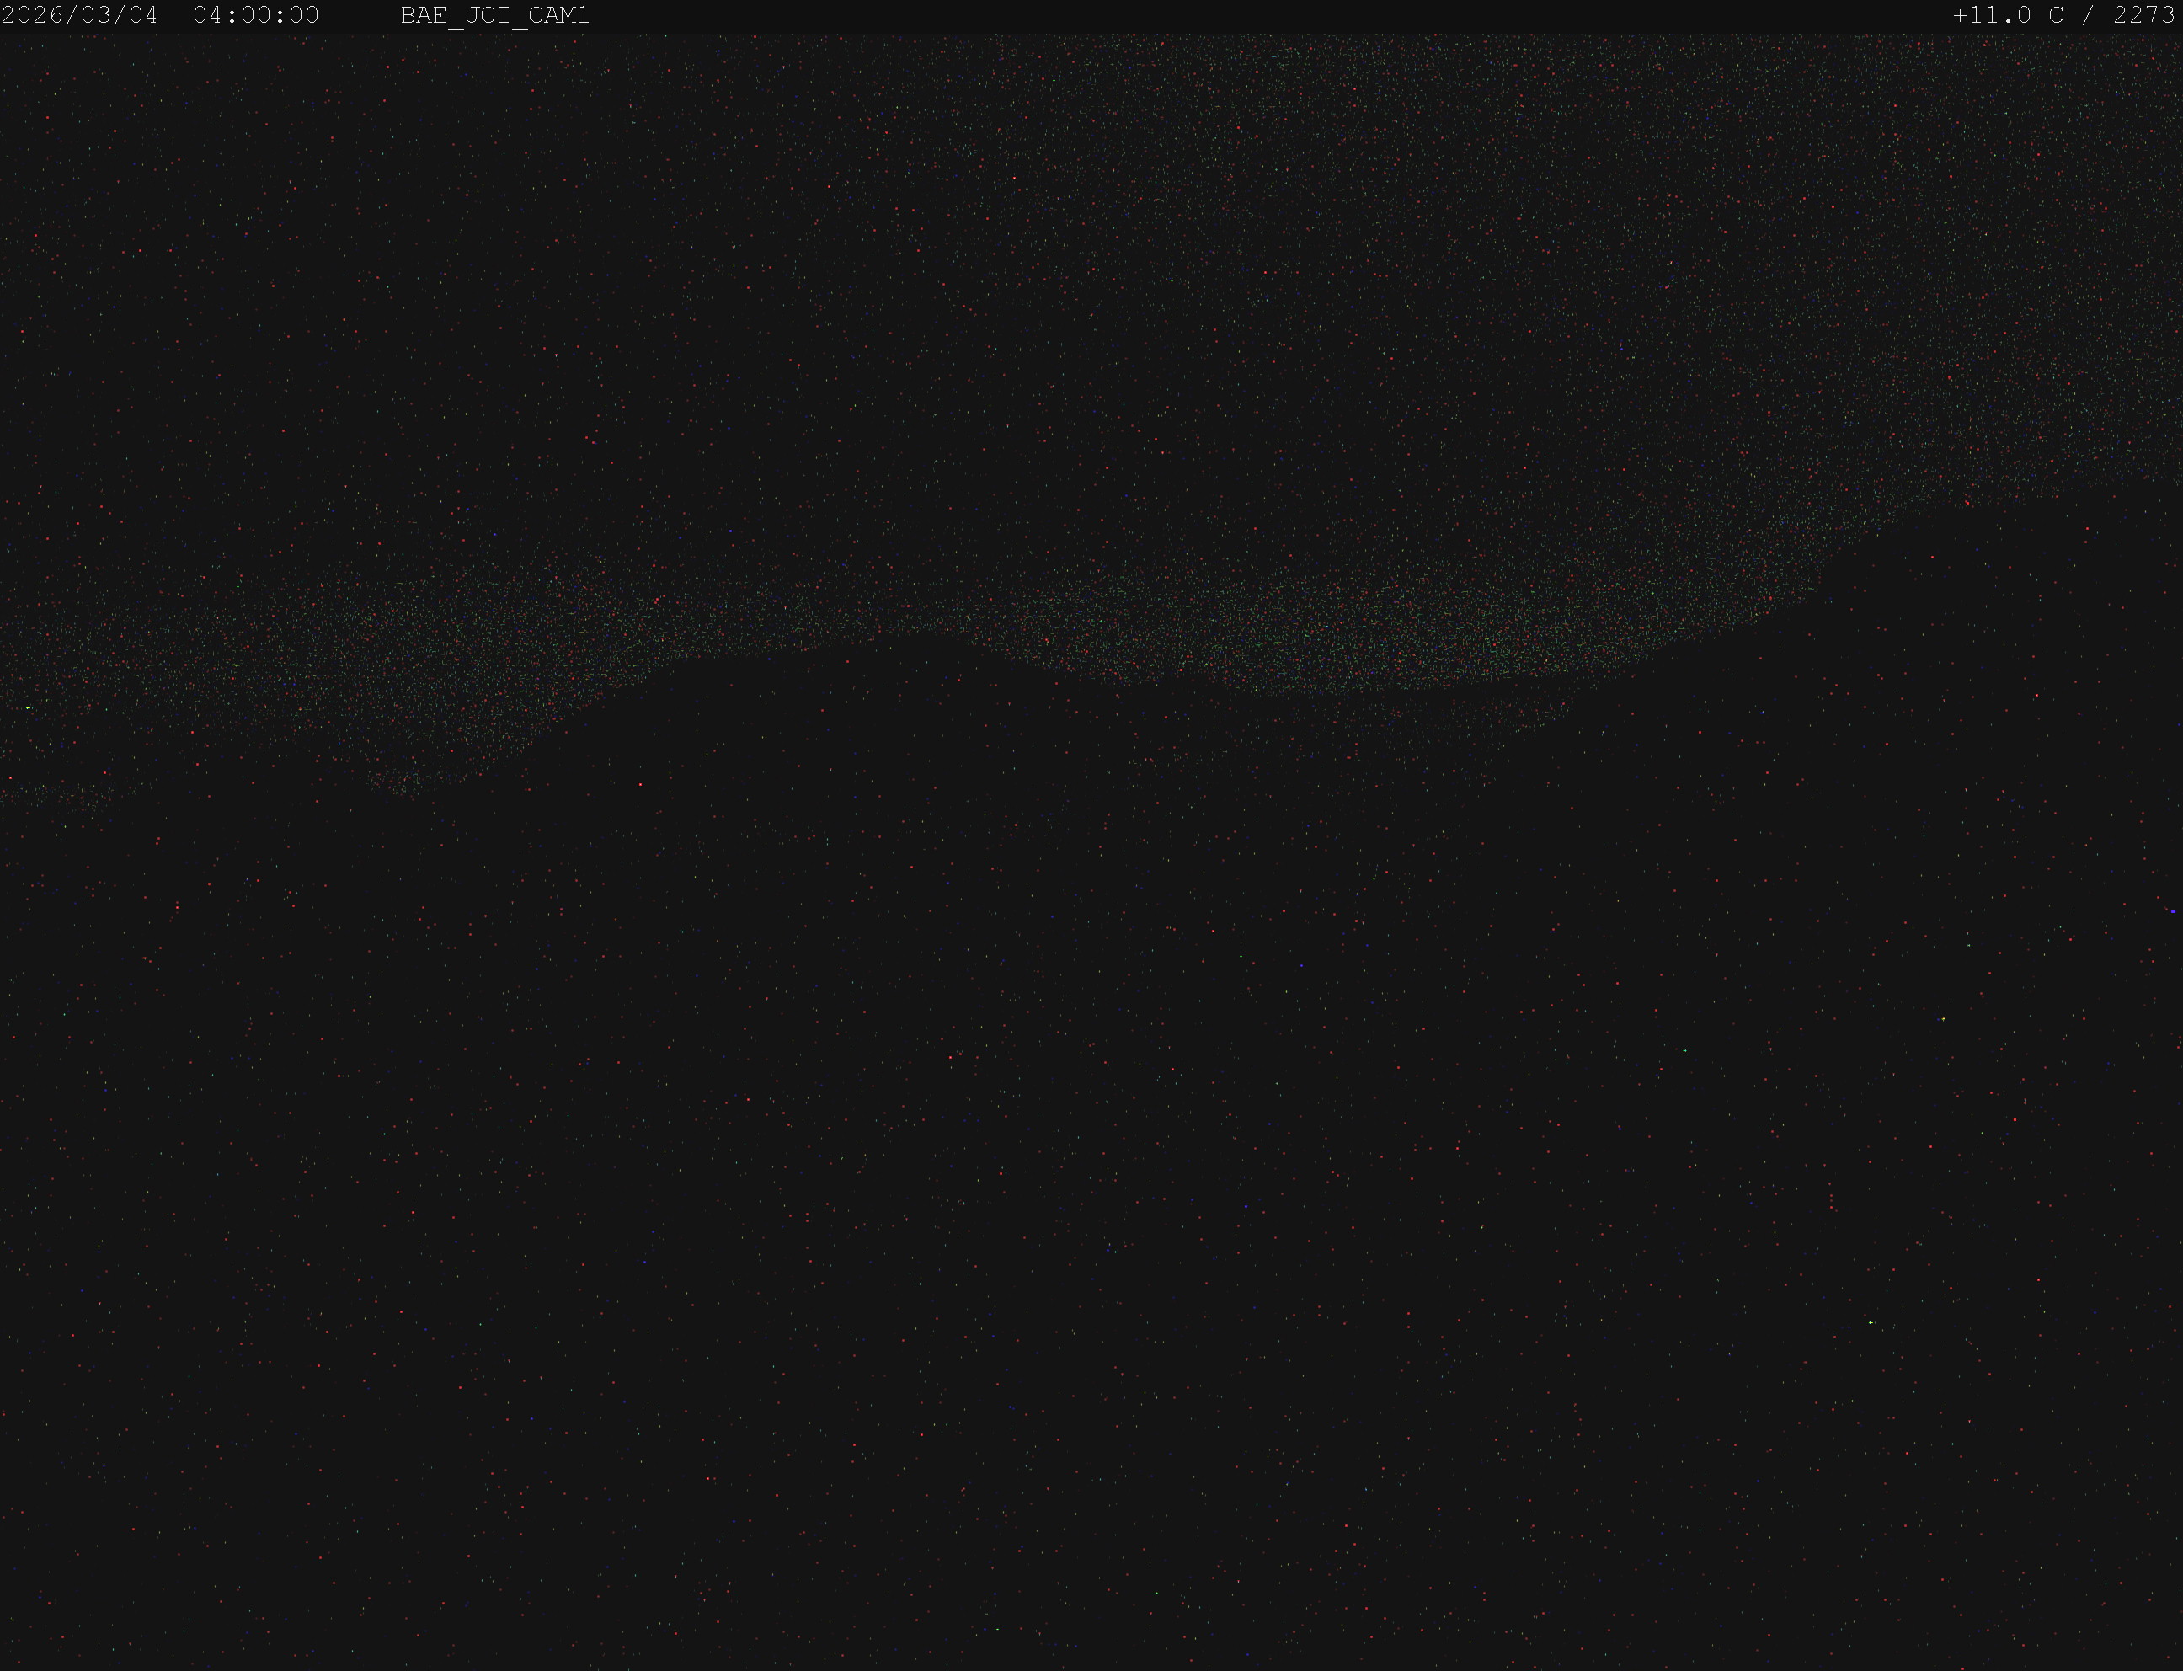The height and width of the screenshot is (1671, 2183).
Task: Click the letter C temperature unit
Action: pyautogui.click(x=2057, y=16)
